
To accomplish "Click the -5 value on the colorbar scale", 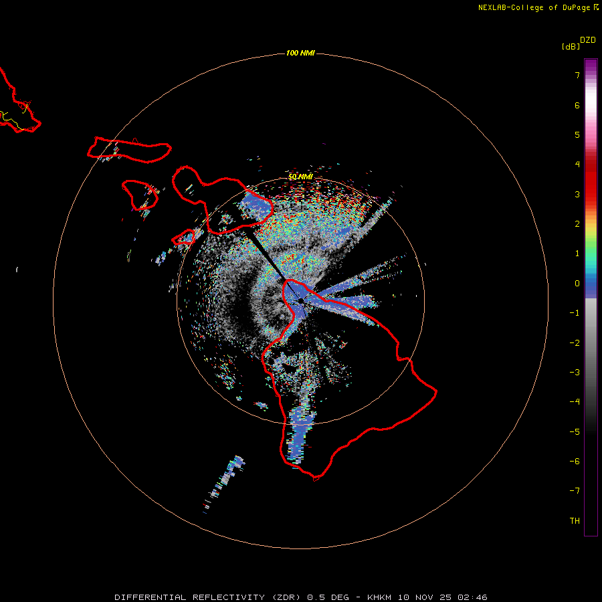I will [x=575, y=432].
